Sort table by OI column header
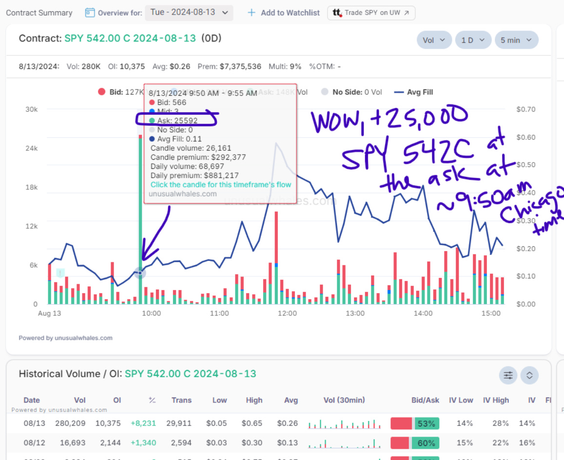Screen dimensions: 564x460 (x=117, y=400)
